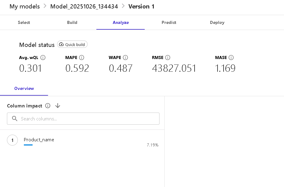Open Model_20251026_134434 breadcrumb link

tap(84, 6)
